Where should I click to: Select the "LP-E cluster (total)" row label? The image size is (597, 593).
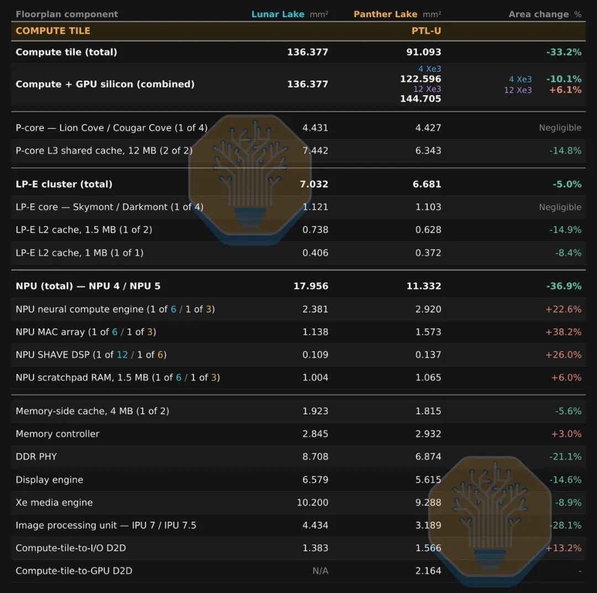point(64,184)
